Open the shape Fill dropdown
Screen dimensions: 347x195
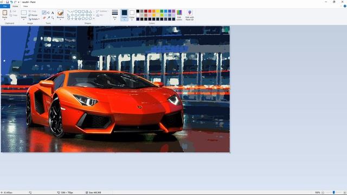tap(100, 15)
